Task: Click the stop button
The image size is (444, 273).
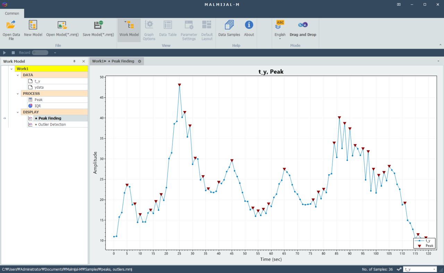Action: (13, 53)
